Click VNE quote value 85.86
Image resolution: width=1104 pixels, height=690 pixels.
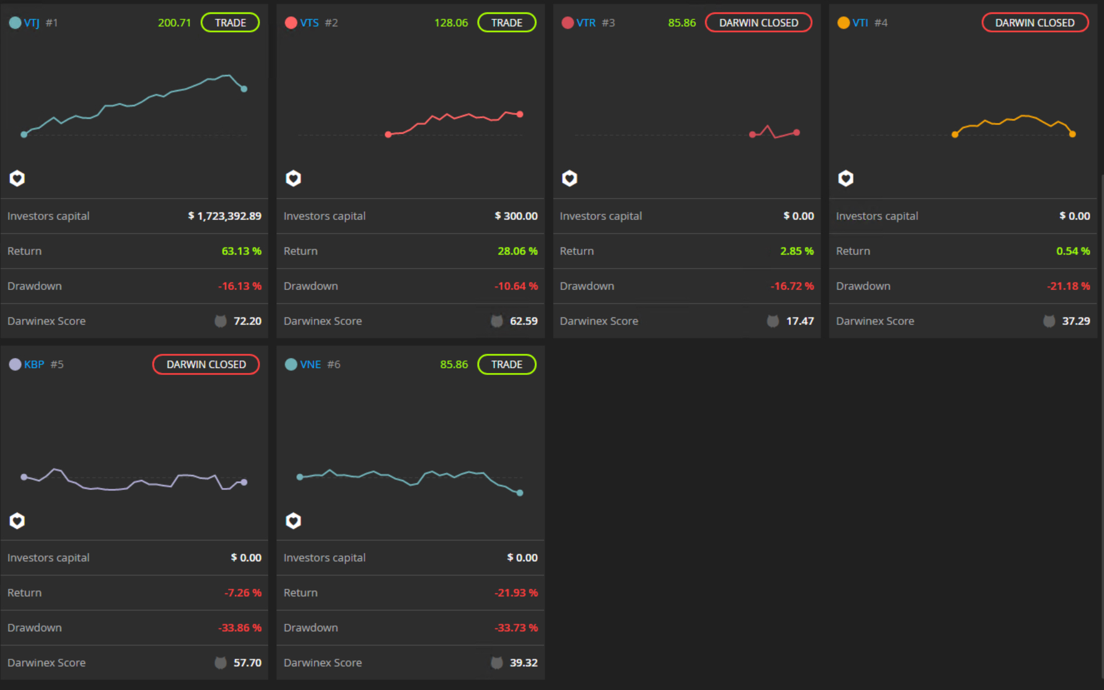[454, 364]
